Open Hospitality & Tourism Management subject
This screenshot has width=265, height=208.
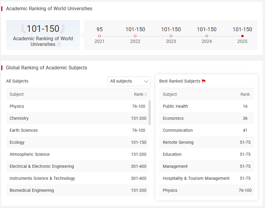point(206,178)
